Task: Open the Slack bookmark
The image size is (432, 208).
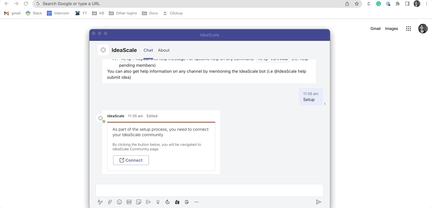Action: pos(34,13)
